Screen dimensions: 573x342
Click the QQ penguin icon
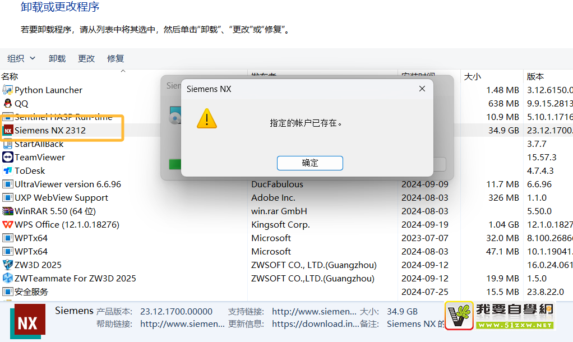coord(7,103)
